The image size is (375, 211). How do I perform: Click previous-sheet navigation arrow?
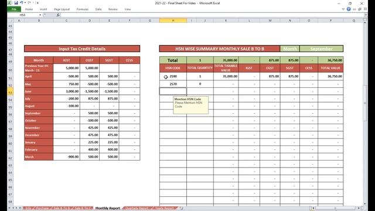[13, 208]
